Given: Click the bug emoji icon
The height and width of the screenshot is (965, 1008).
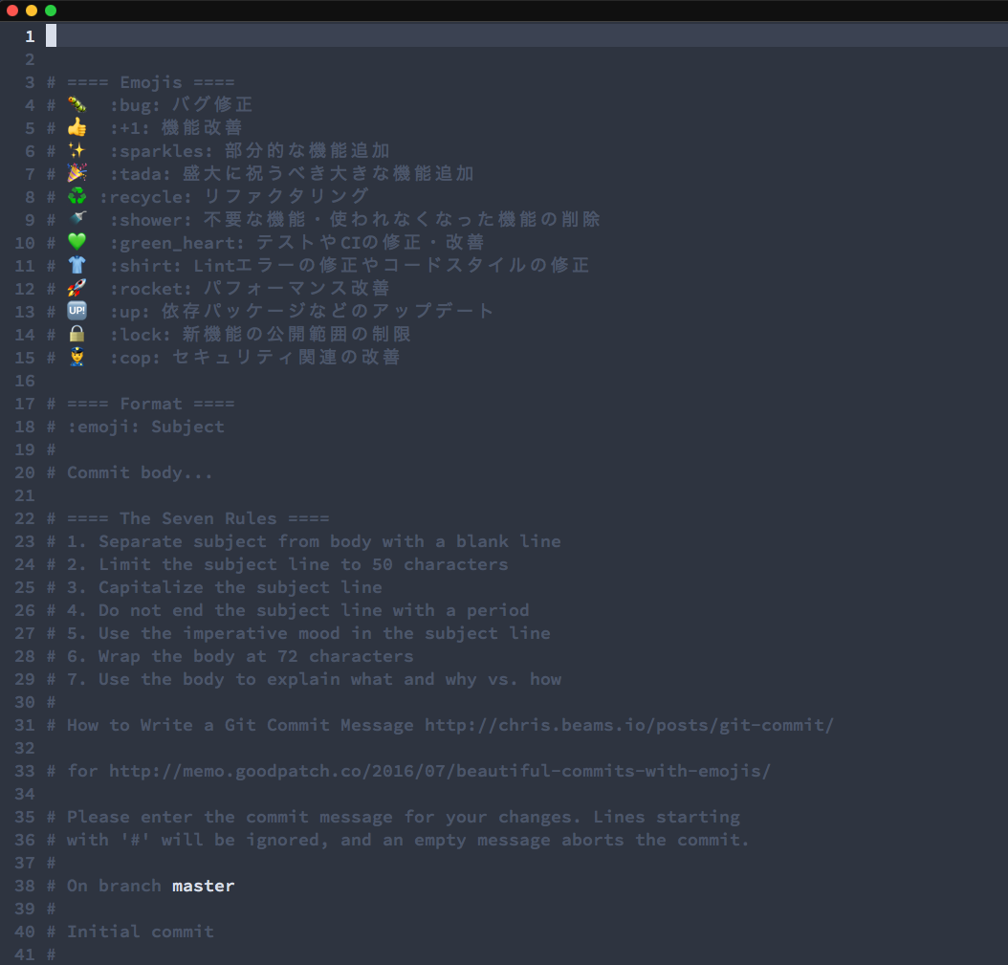Looking at the screenshot, I should coord(77,104).
